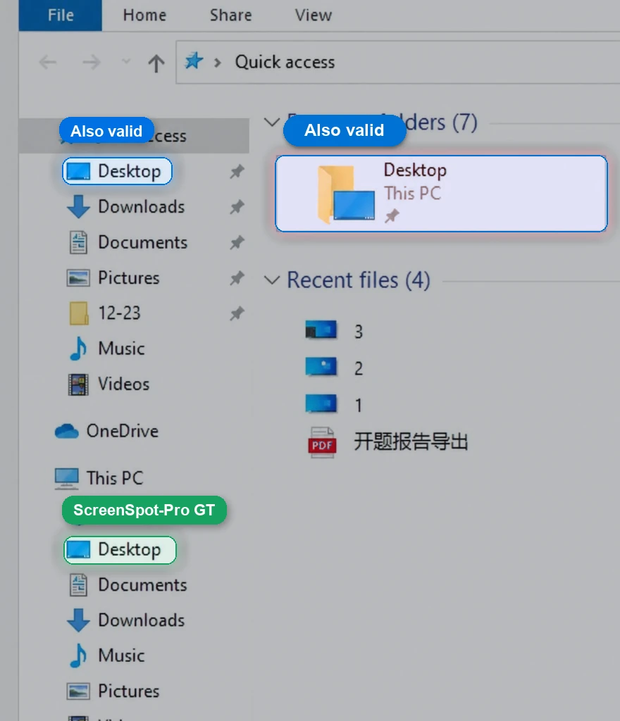620x721 pixels.
Task: Click the This PC monitor icon
Action: tap(67, 479)
